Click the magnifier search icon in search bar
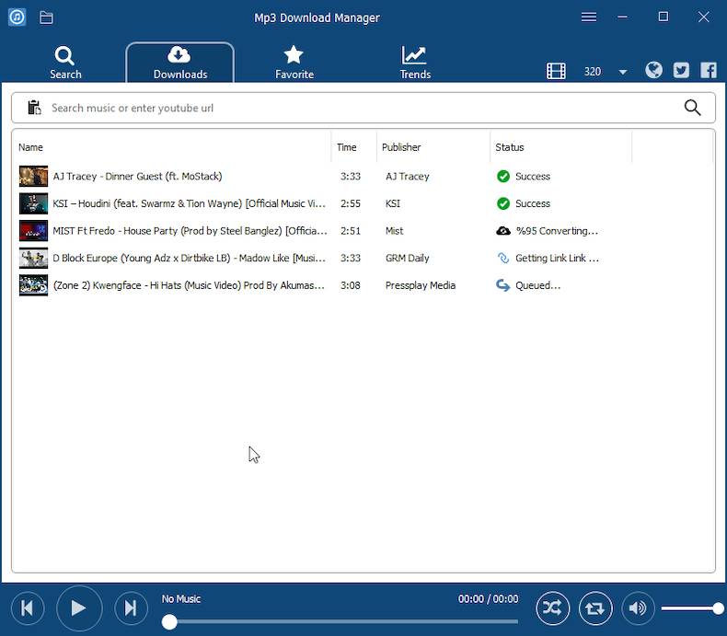Screen dimensions: 727x636 (x=693, y=108)
